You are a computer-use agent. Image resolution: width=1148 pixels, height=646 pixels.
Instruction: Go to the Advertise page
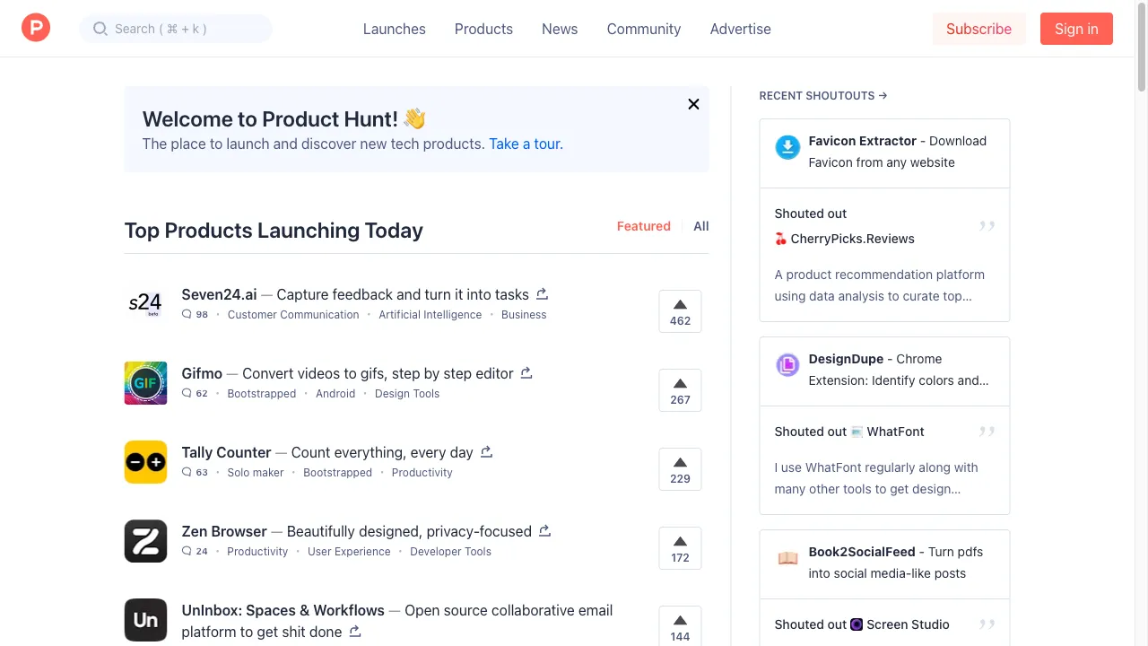741,29
